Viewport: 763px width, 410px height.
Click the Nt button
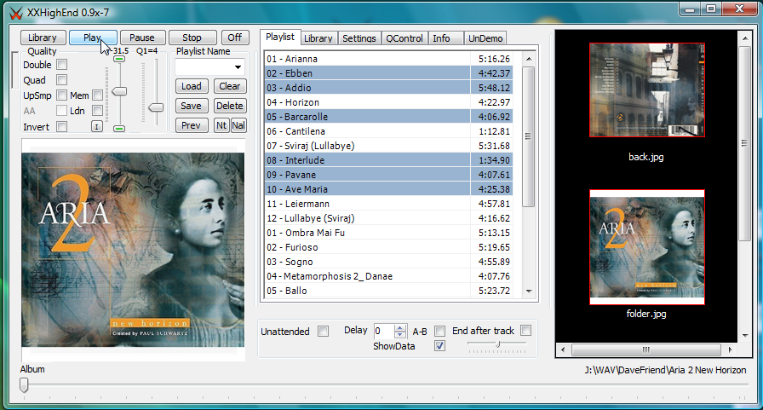click(x=221, y=125)
